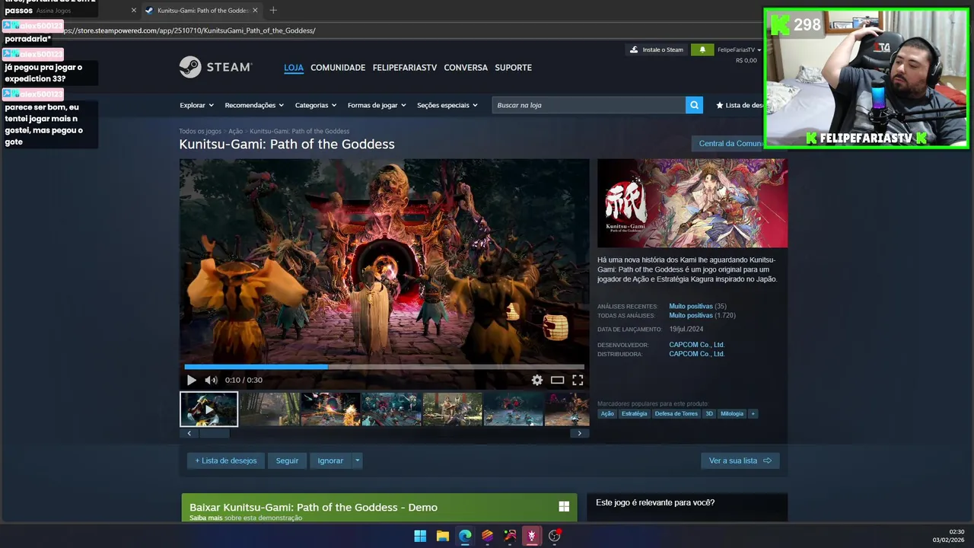Screen dimensions: 974x548
Task: Click the CAPCOM Co., Ltd. developer link
Action: pyautogui.click(x=696, y=345)
